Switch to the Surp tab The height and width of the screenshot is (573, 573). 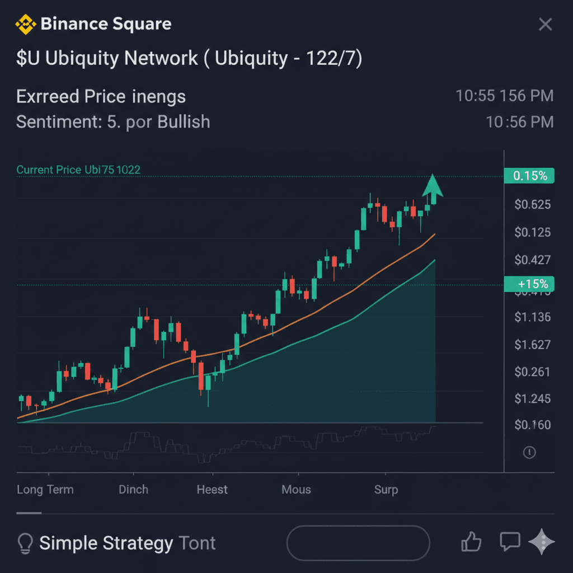pos(386,490)
